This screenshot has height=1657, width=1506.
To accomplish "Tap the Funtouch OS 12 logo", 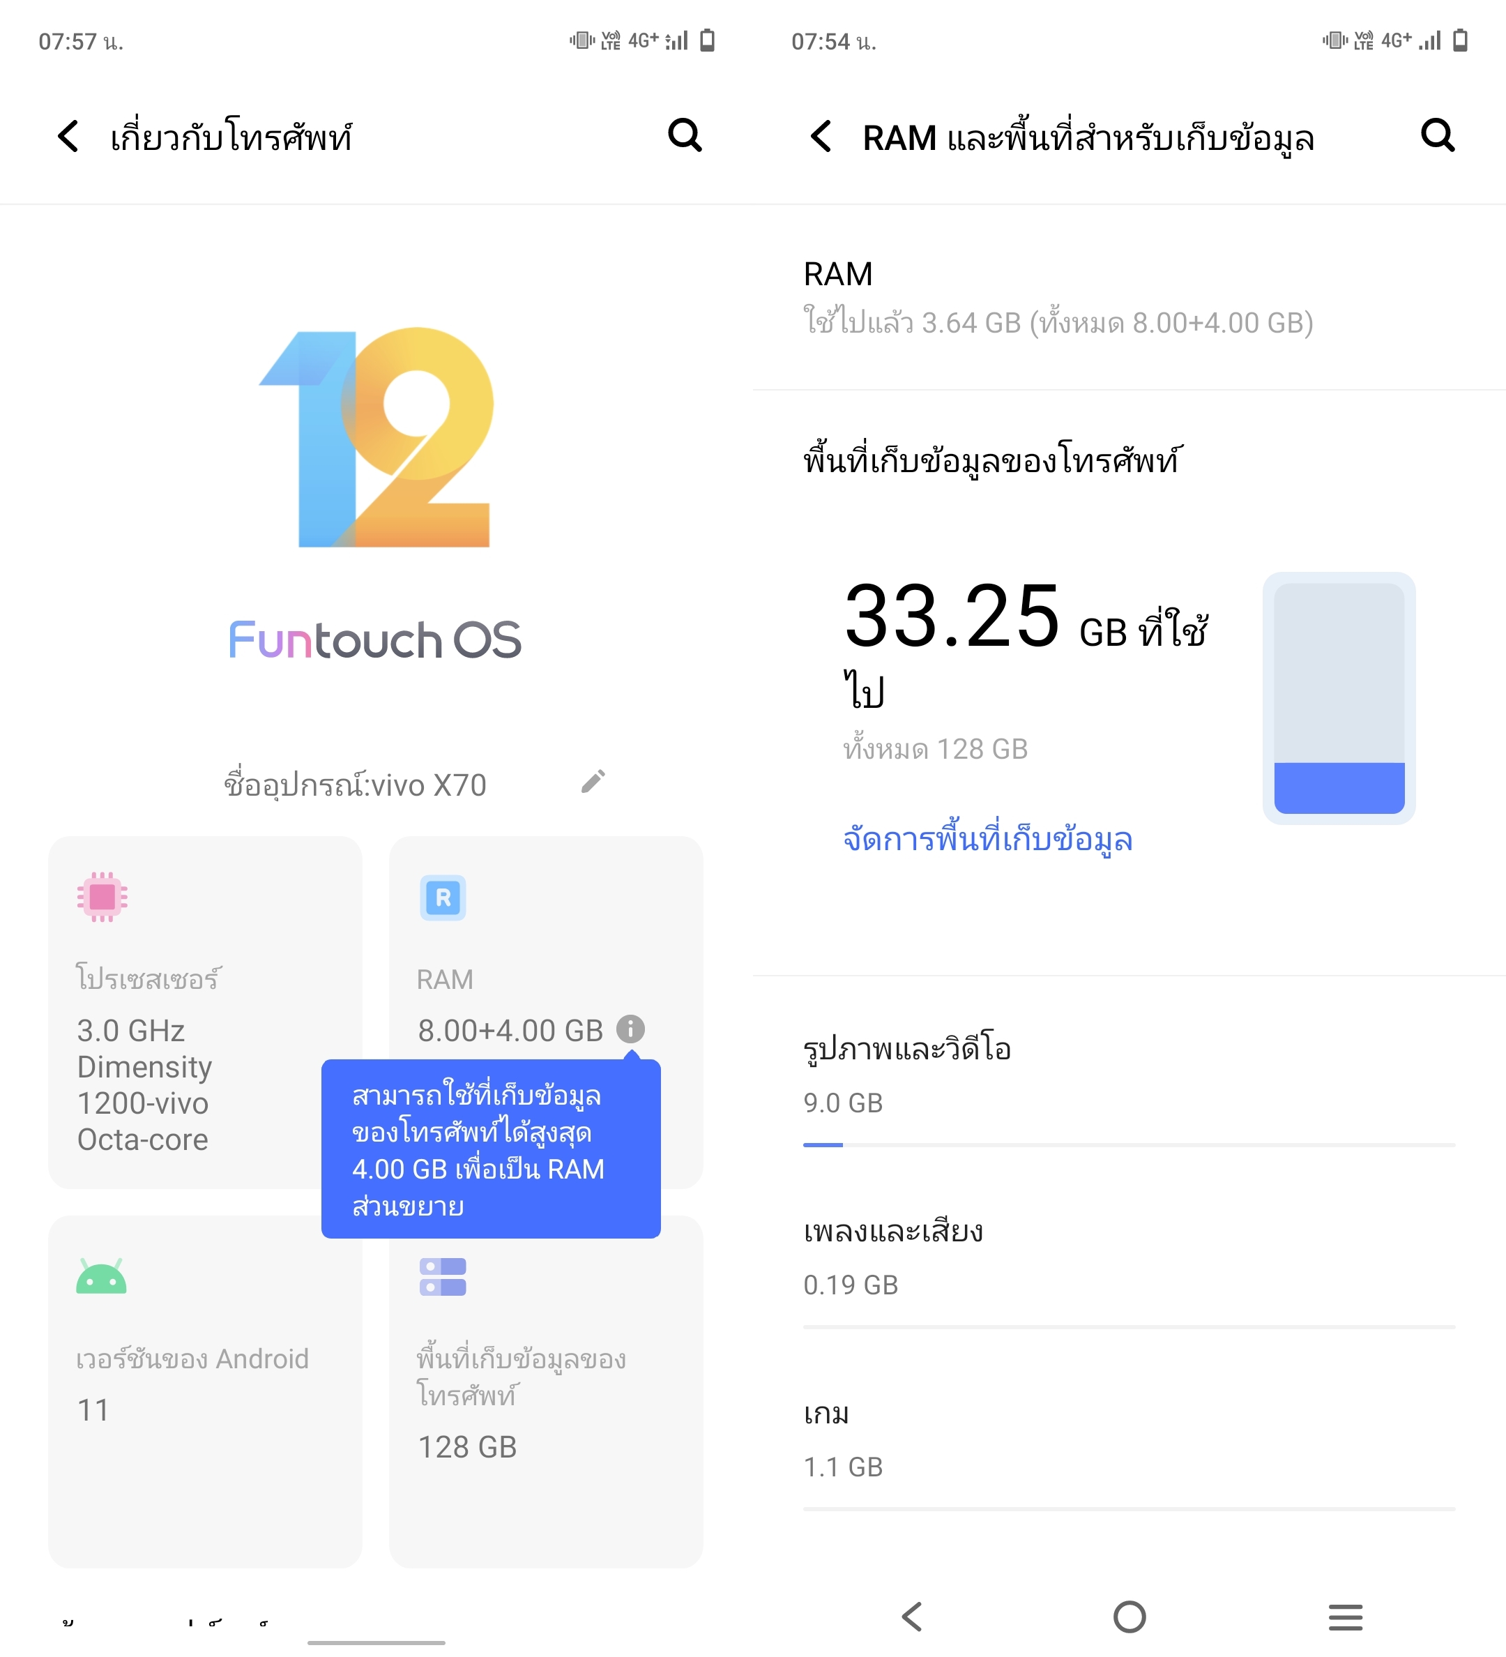I will click(376, 437).
